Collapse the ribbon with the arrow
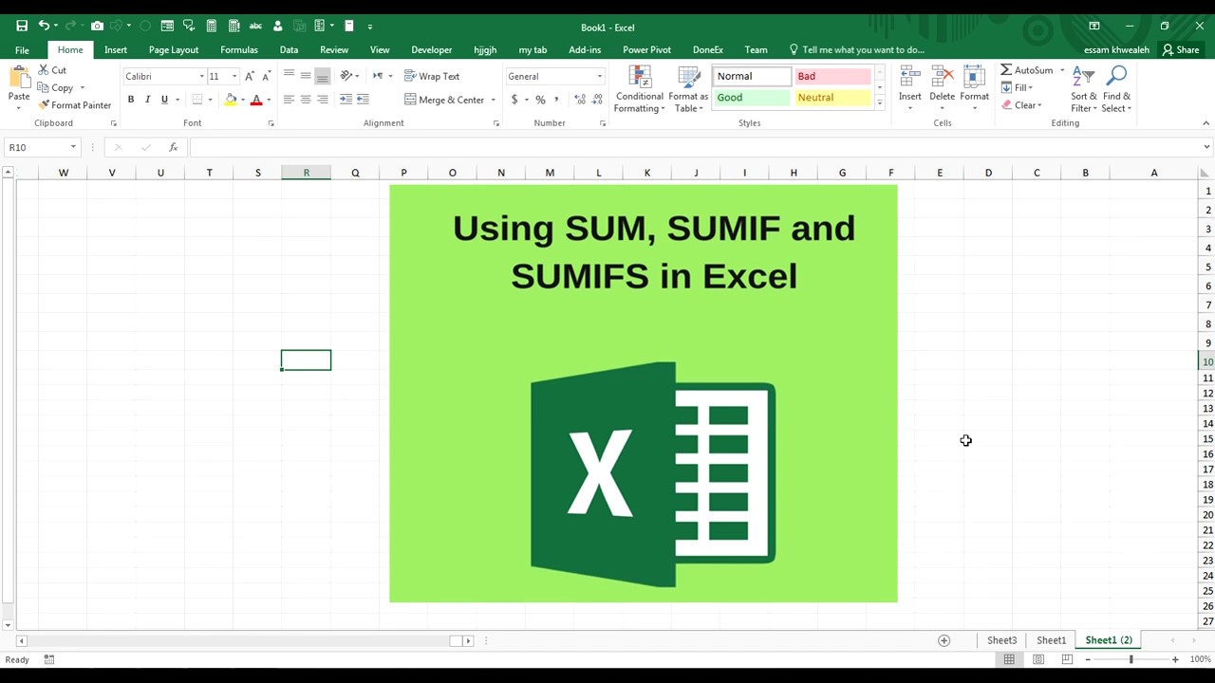Viewport: 1215px width, 683px height. [x=1206, y=123]
